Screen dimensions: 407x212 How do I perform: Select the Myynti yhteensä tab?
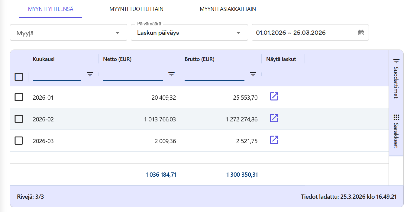pos(50,9)
